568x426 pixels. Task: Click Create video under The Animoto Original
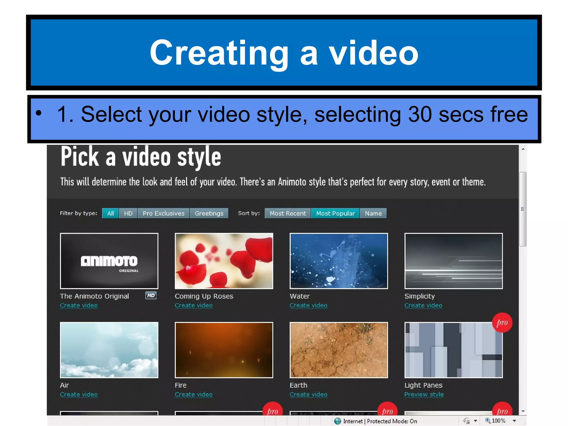(79, 305)
